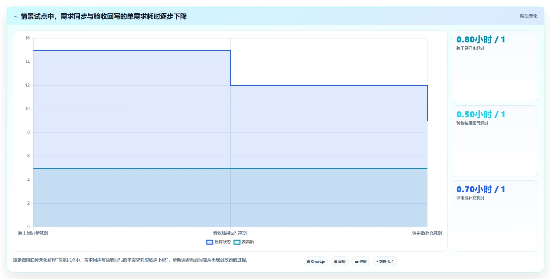
Task: Open the 0.50小时 / 1 data card
Action: 495,141
